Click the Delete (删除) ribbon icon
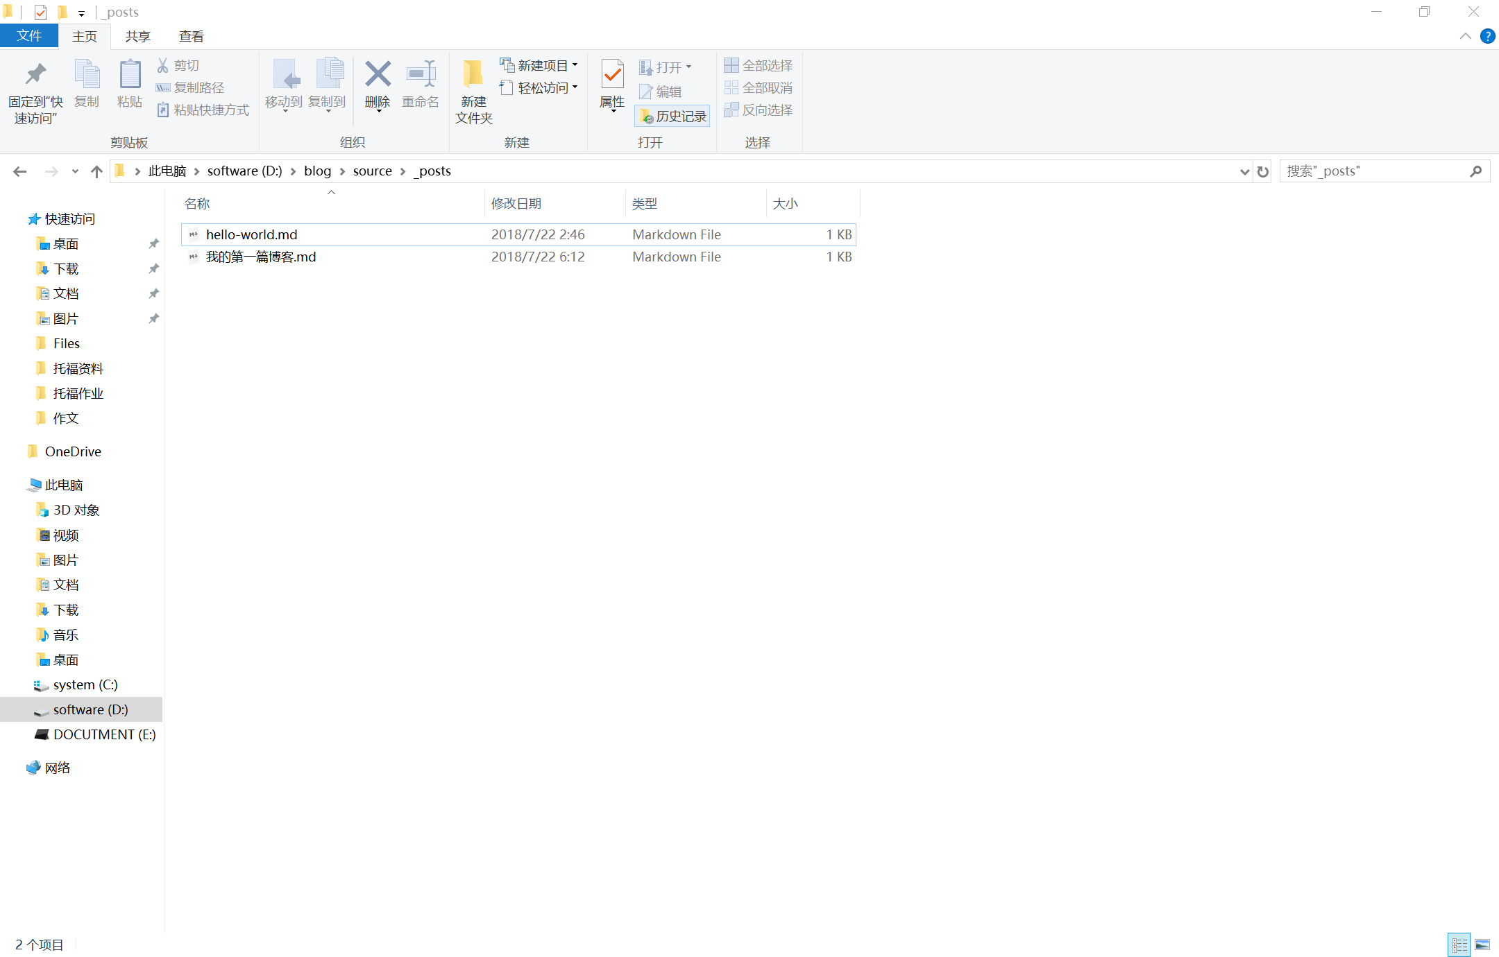The image size is (1499, 957). pos(378,75)
